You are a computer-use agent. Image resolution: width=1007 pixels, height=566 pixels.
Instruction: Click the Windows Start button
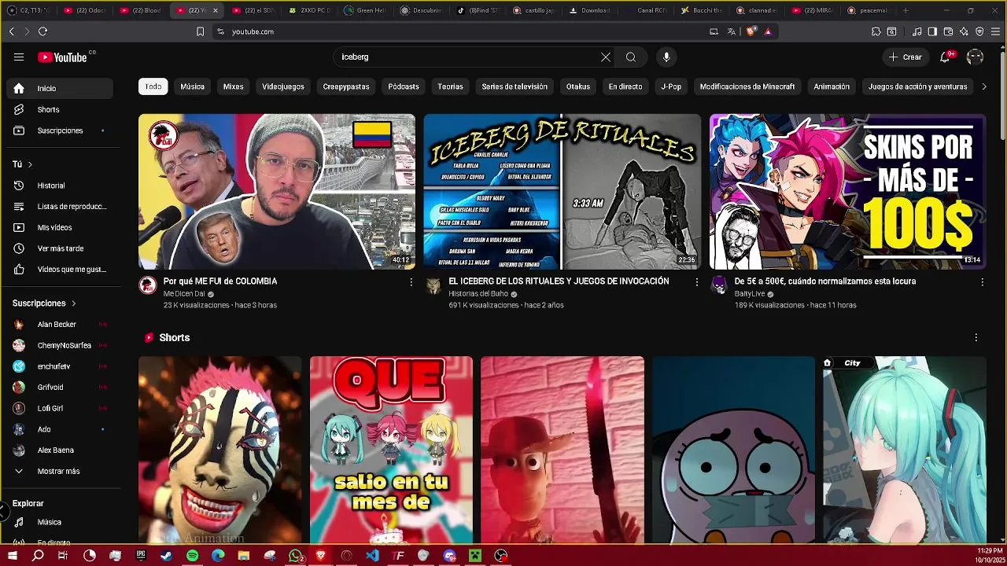click(x=13, y=556)
